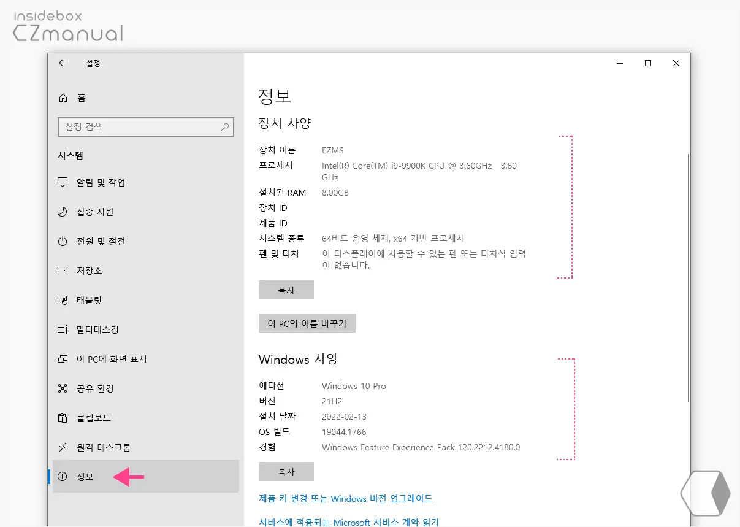Maximize the Settings window
This screenshot has height=527, width=740.
tap(647, 63)
